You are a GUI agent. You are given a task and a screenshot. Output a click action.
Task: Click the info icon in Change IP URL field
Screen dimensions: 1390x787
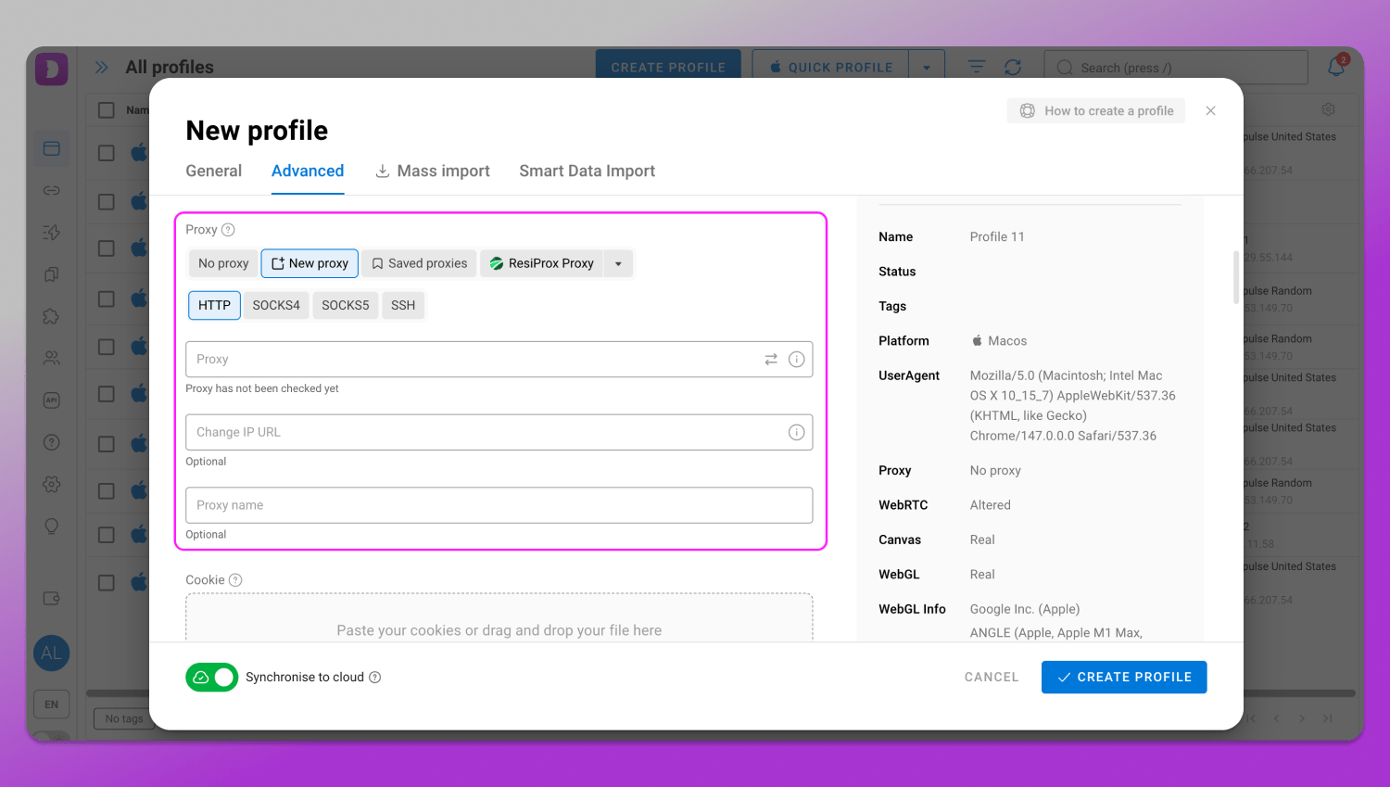coord(796,432)
